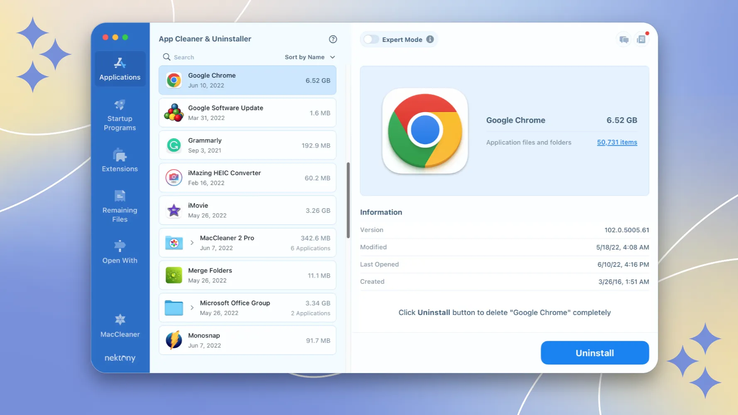Switch to Open With section
The image size is (738, 415).
120,252
